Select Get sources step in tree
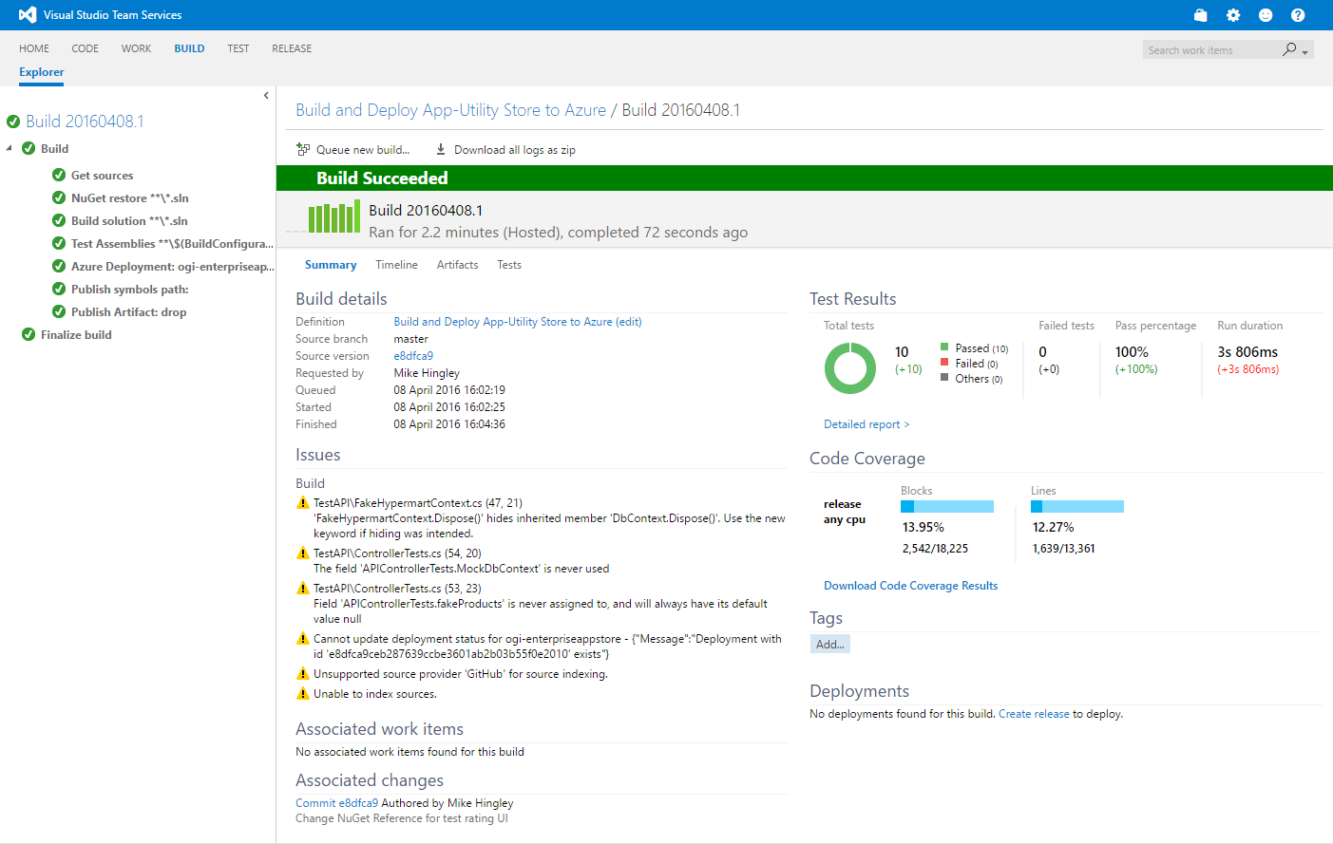 (102, 176)
